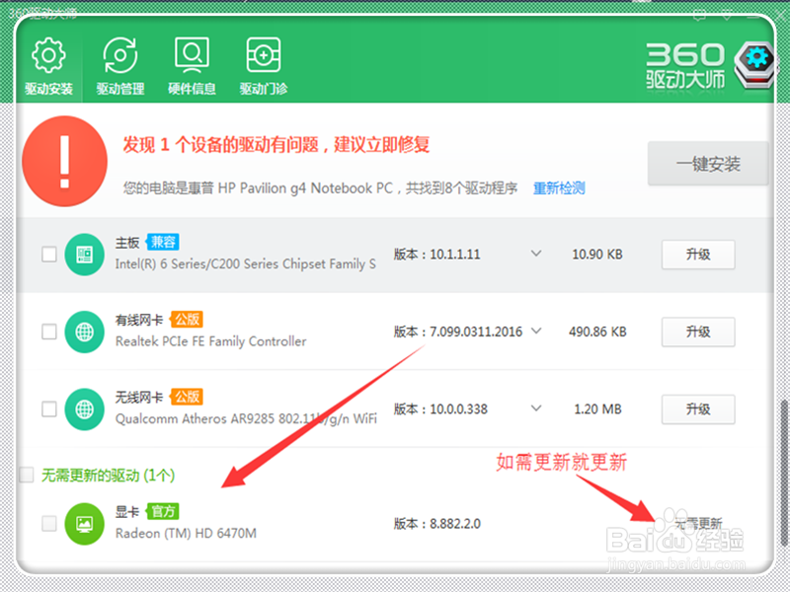Click 升级 for the 无线网卡 driver
Screen dimensions: 790x592
[698, 409]
